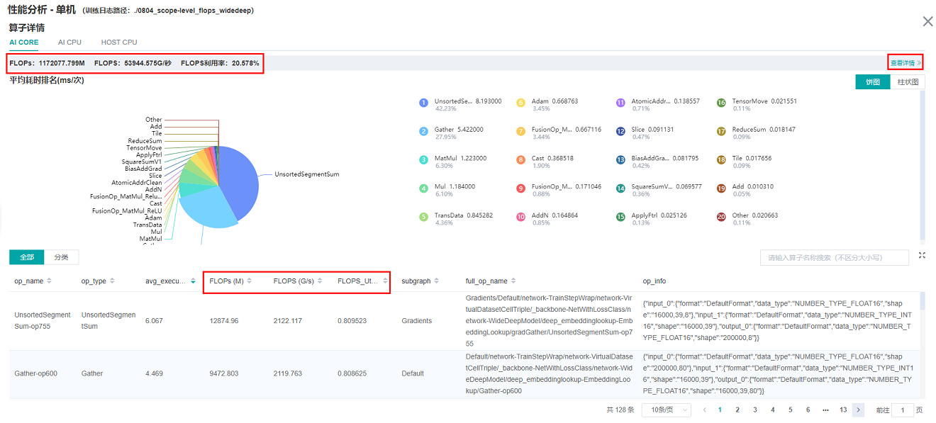Go to page 13

tap(842, 410)
